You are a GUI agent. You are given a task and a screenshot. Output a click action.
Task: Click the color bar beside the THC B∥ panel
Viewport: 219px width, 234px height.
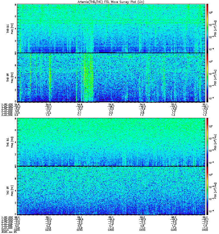(x=207, y=191)
